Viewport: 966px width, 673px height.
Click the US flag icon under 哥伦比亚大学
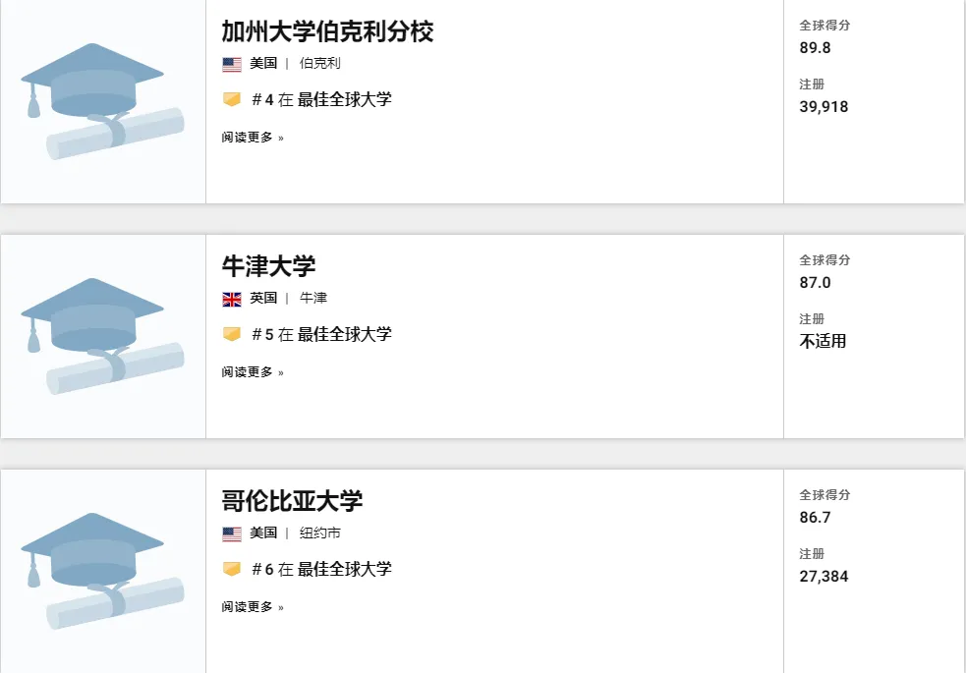coord(232,533)
